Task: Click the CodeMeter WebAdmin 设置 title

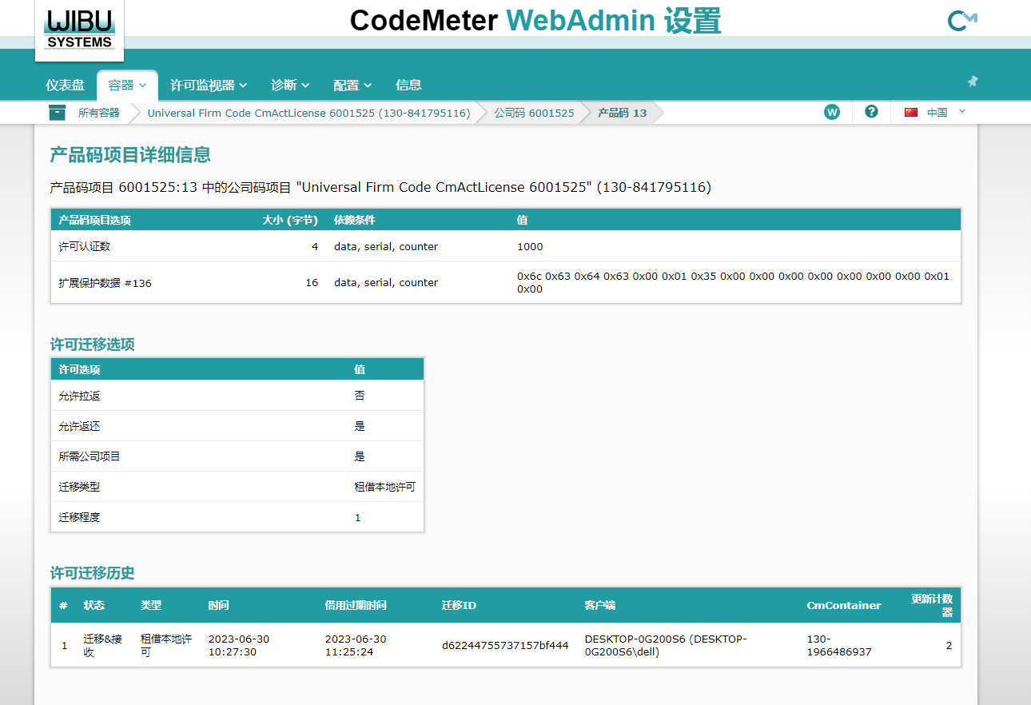Action: tap(535, 21)
